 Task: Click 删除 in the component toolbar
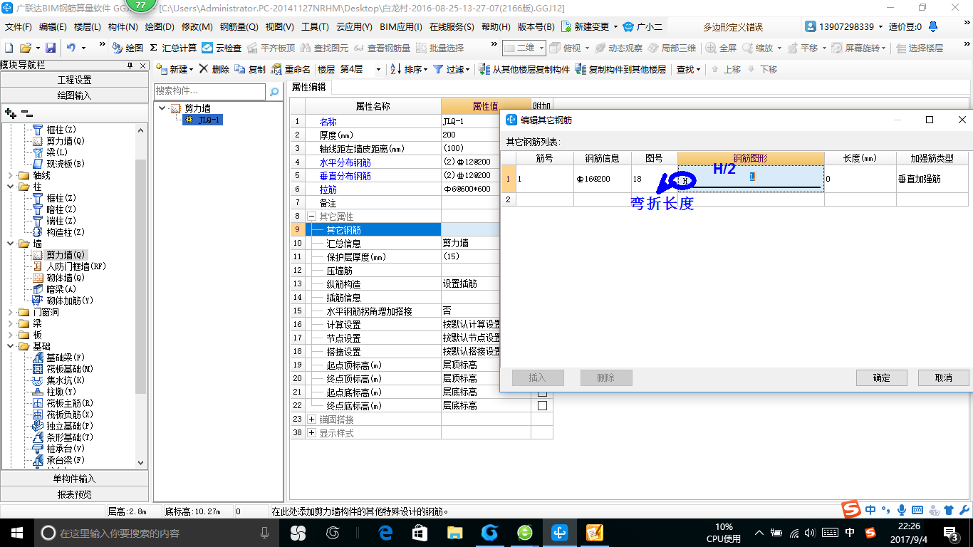point(214,69)
